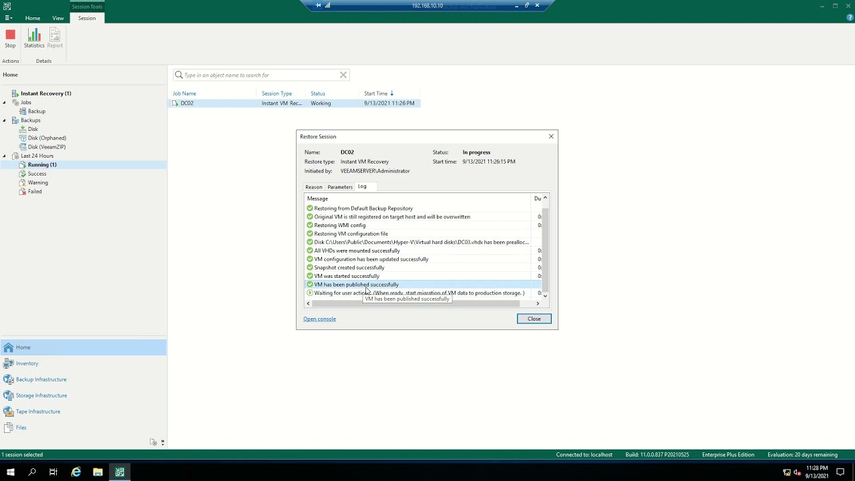Collapse the Last 24 Hours node
This screenshot has height=481, width=855.
[x=5, y=156]
